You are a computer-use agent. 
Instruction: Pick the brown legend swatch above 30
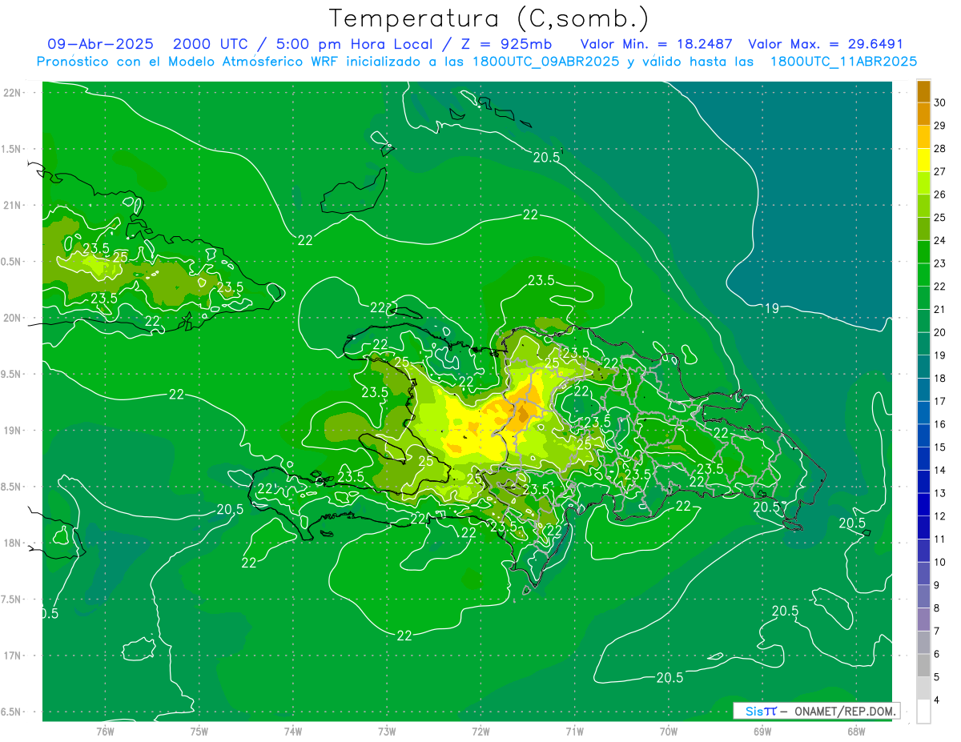tap(923, 91)
